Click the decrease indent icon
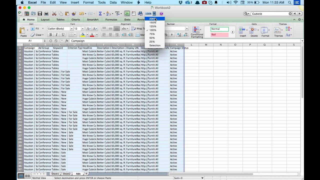 124,35
